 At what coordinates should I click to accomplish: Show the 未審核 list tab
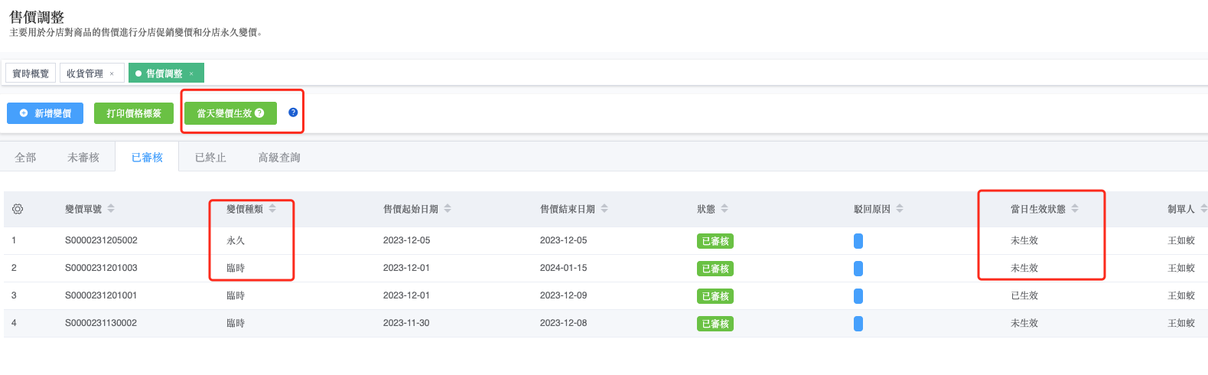click(x=83, y=158)
